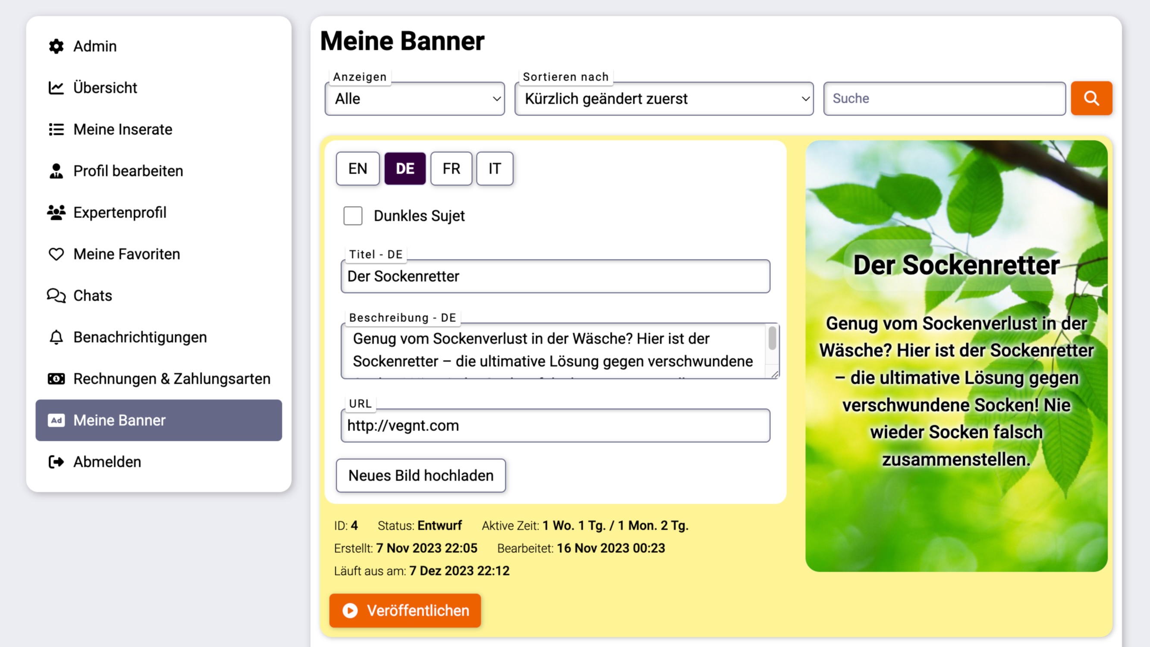Screen dimensions: 1150x647
Task: Open the Anzeigen dropdown showing Alle
Action: tap(414, 99)
